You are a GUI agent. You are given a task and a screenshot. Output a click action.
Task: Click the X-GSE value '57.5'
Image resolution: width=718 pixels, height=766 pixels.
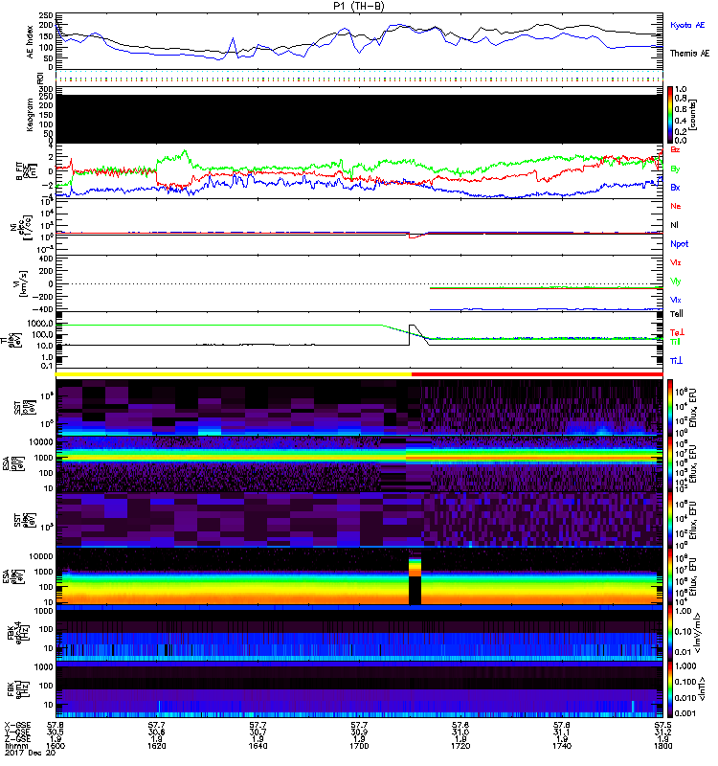click(x=662, y=726)
